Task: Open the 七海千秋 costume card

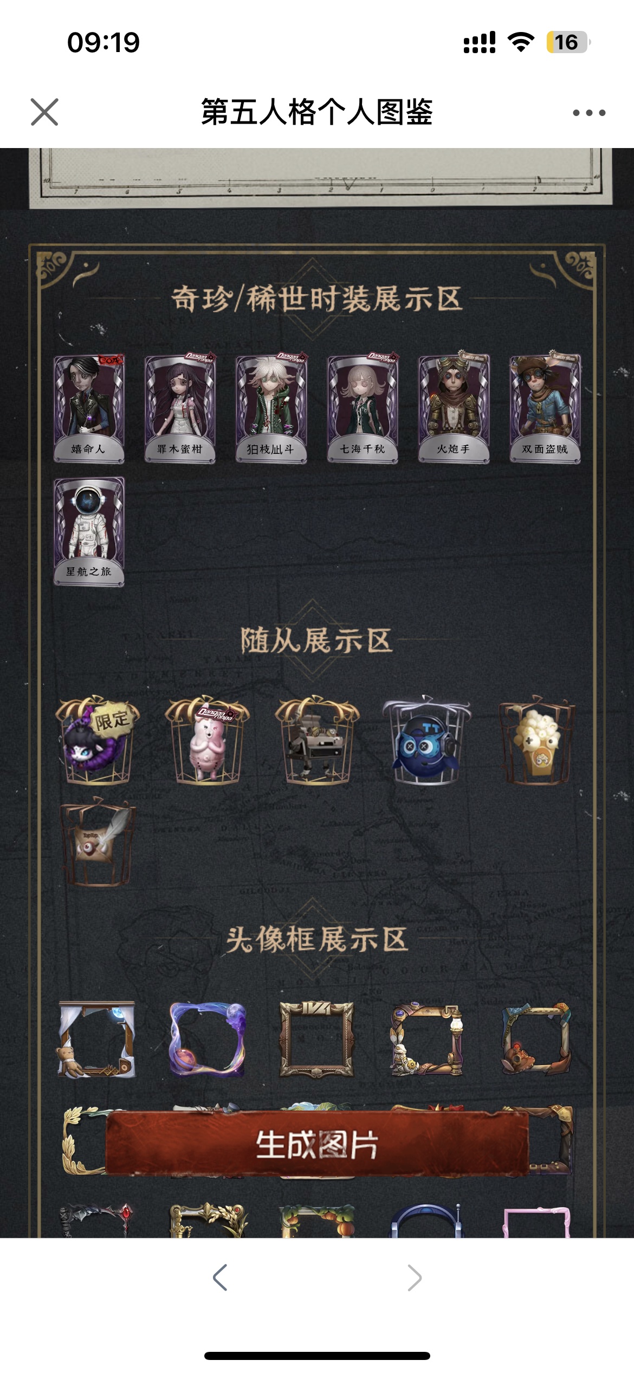Action: pos(363,408)
